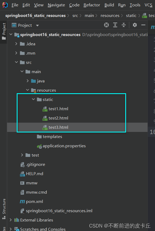Open the File menu

15,5
